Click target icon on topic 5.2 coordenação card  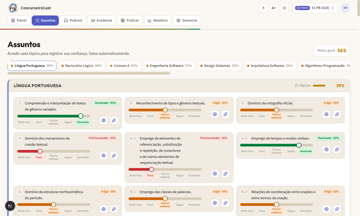(x=326, y=209)
